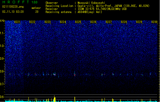Click time marker 0229
The width and height of the screenshot is (160, 102).
point(139,22)
